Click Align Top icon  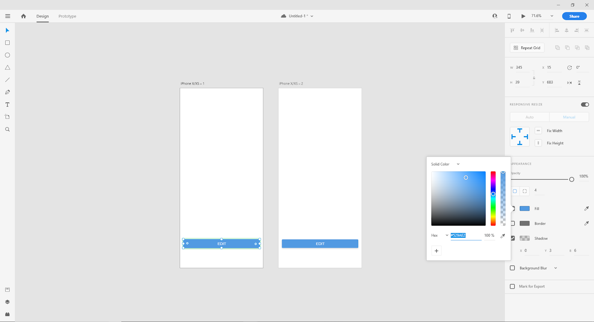(512, 30)
